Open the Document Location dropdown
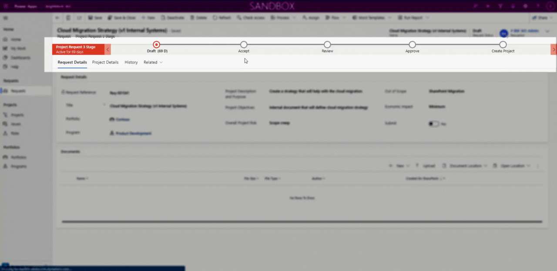Screen dimensions: 557x271 [x=465, y=166]
